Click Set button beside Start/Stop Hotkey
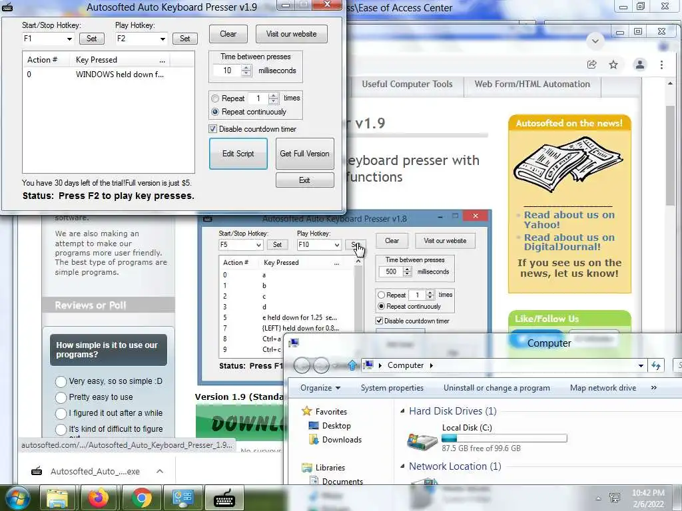This screenshot has height=511, width=682. pyautogui.click(x=92, y=39)
